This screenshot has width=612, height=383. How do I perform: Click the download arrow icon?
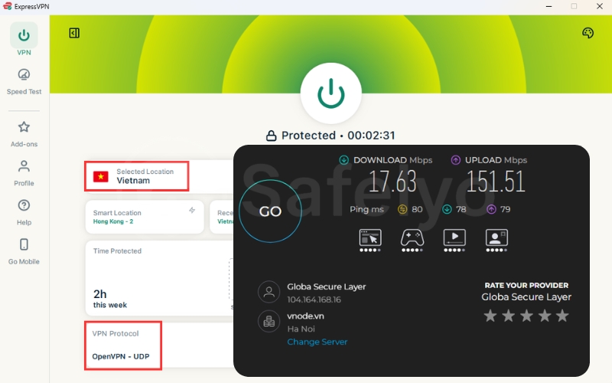(343, 160)
